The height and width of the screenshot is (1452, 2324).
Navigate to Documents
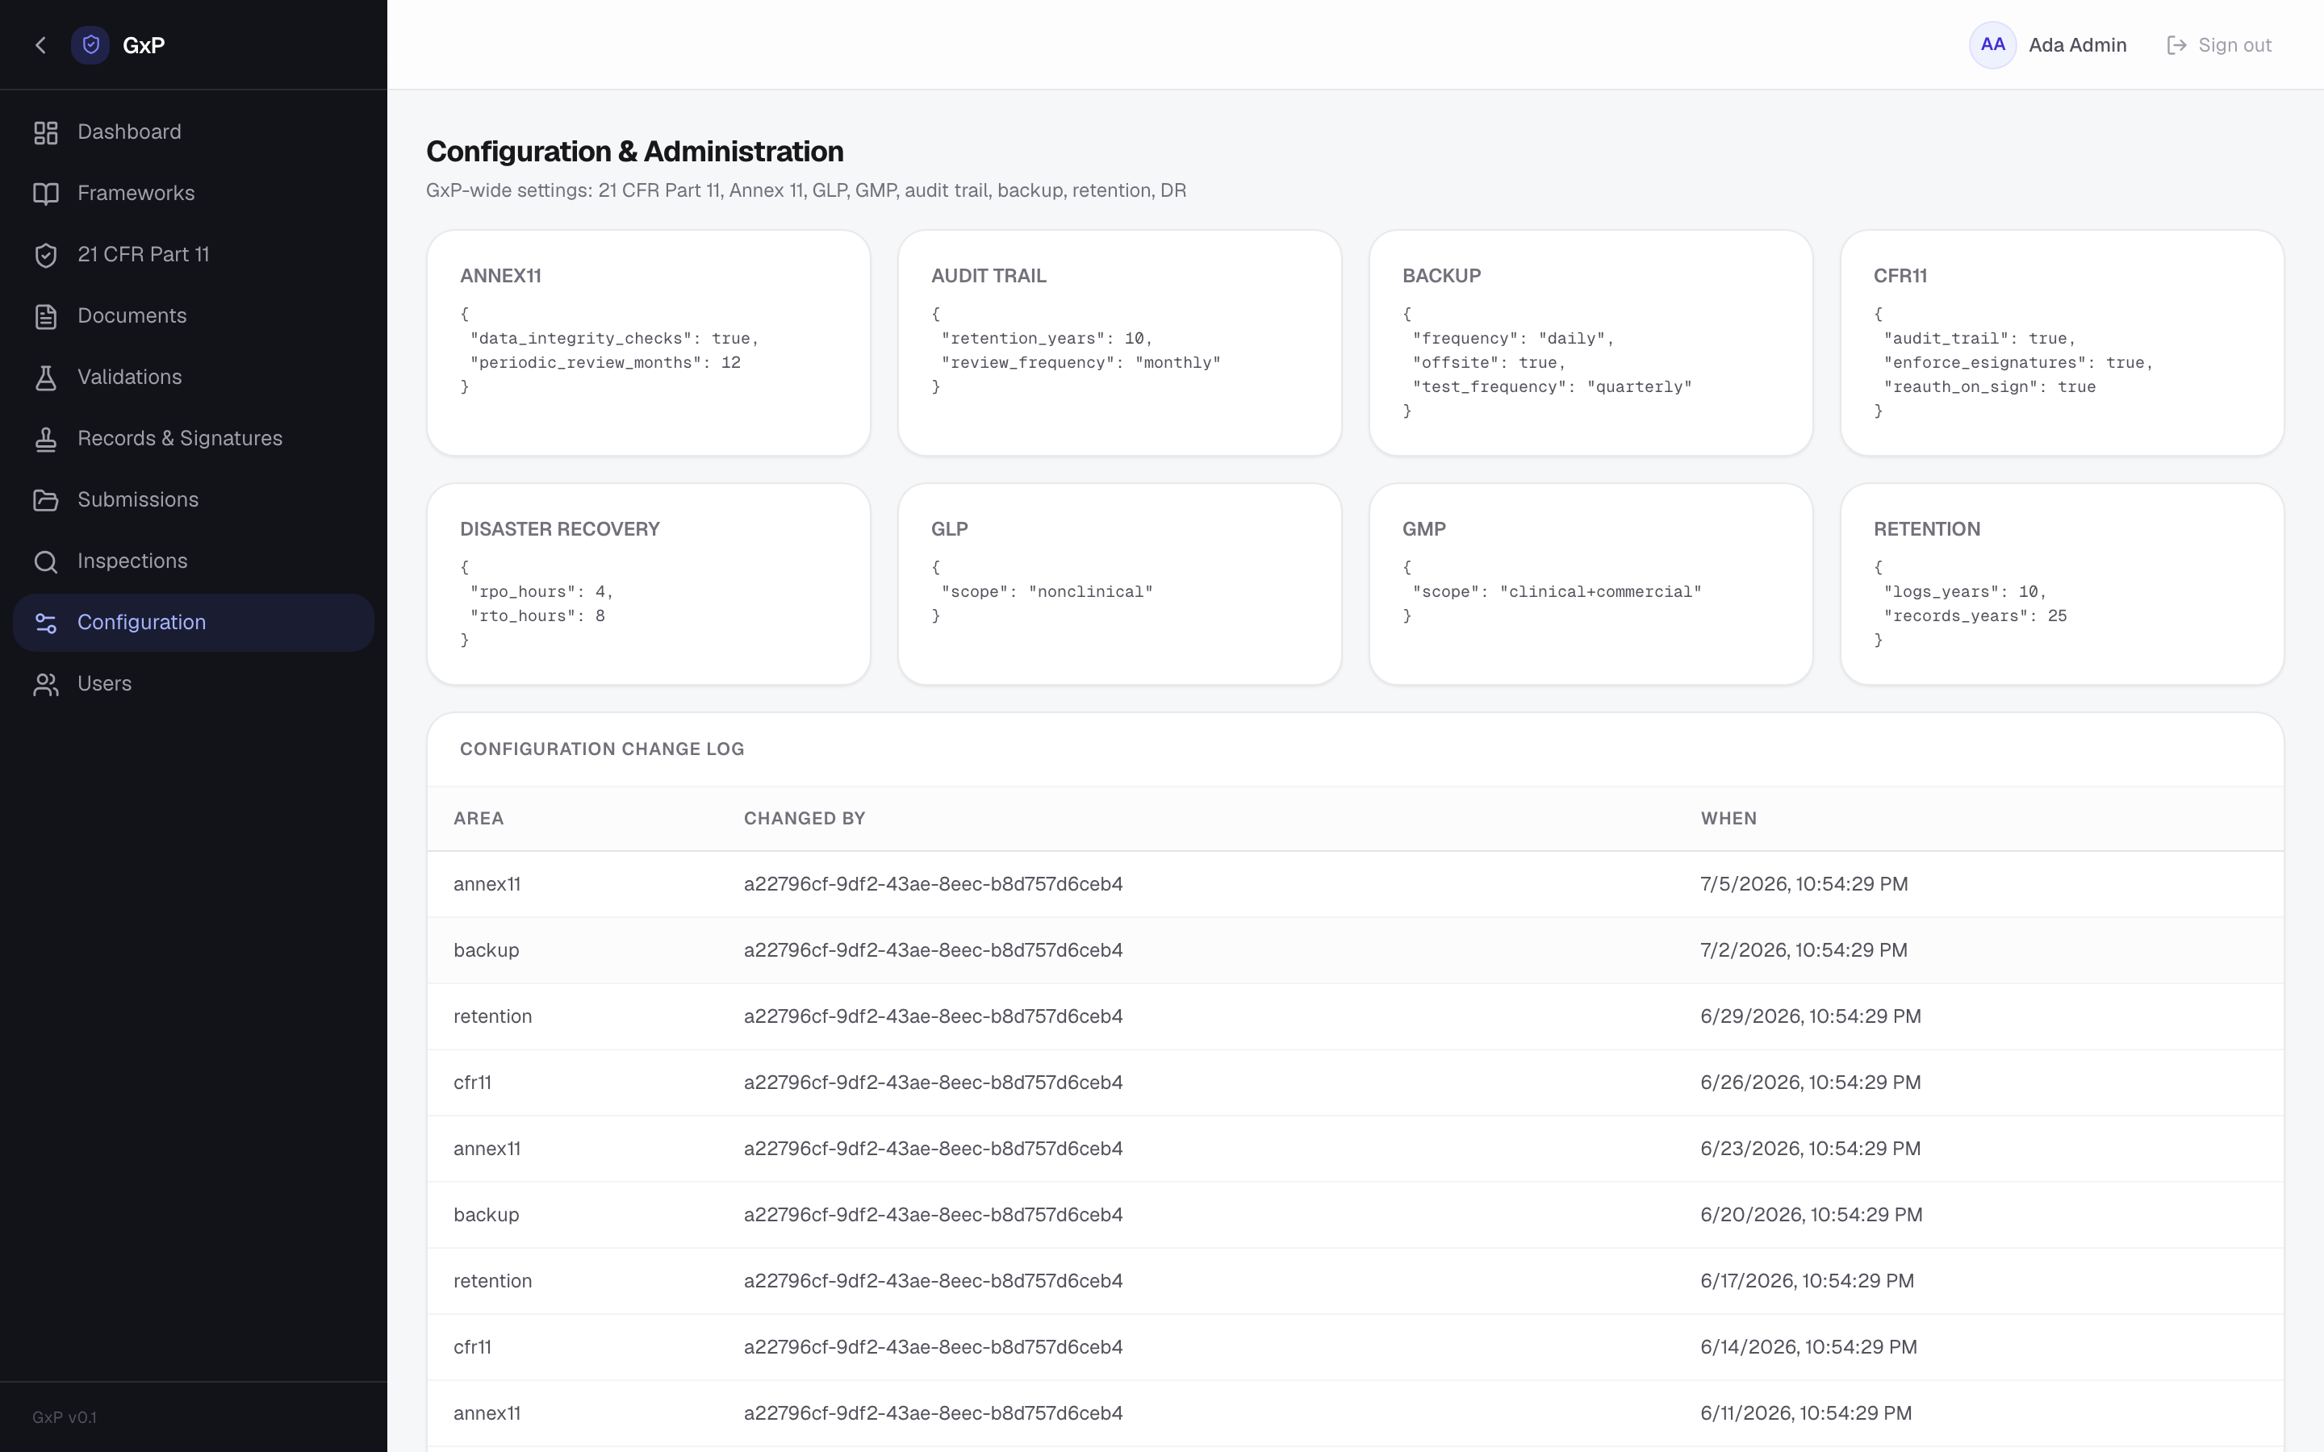194,316
